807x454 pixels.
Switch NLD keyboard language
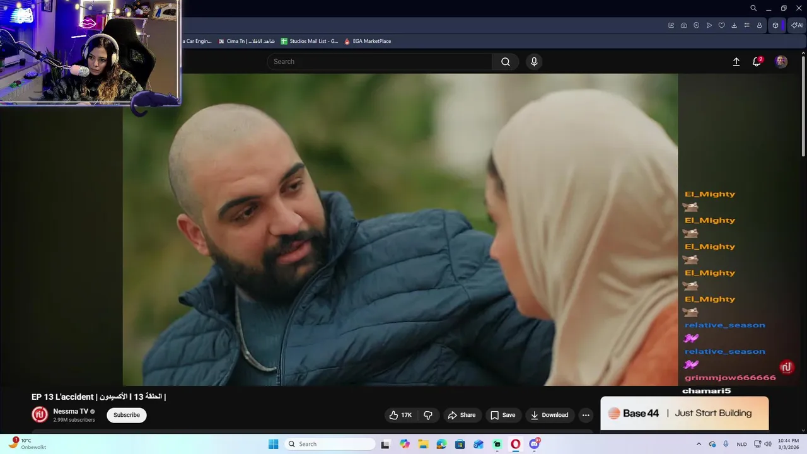point(742,444)
